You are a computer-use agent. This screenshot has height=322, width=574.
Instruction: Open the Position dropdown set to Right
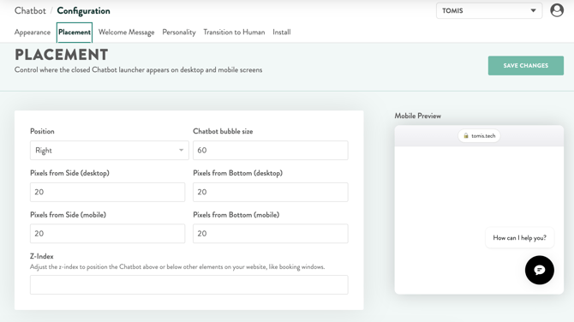click(x=109, y=151)
